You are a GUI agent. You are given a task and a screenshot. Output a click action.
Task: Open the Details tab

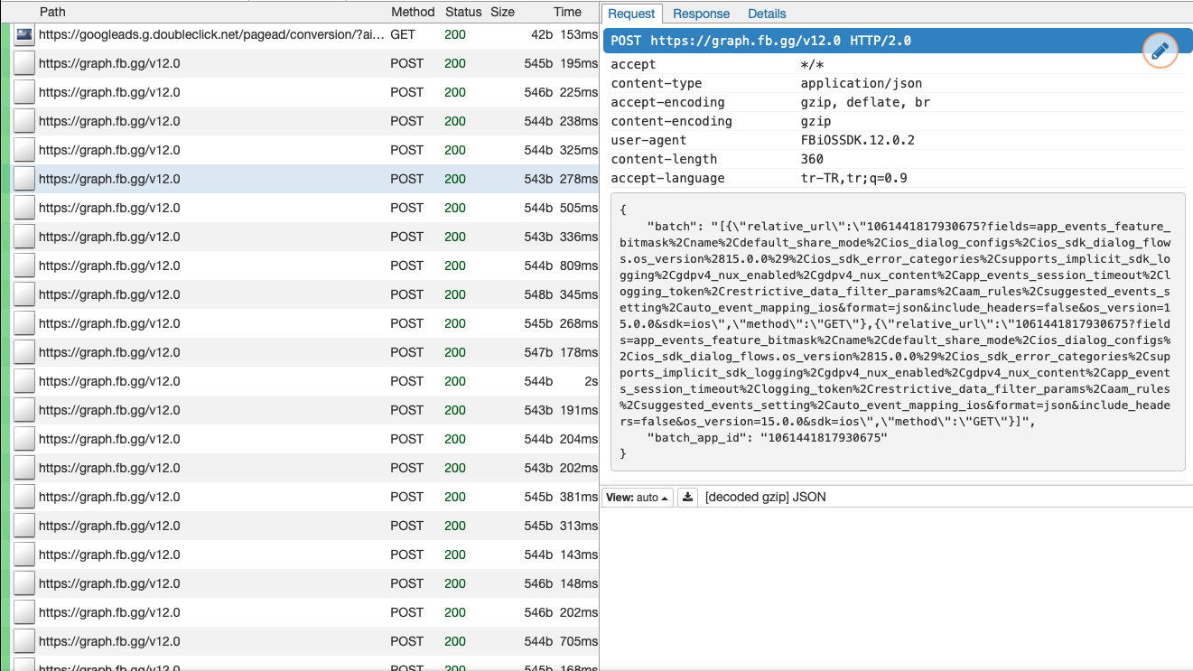(x=765, y=14)
